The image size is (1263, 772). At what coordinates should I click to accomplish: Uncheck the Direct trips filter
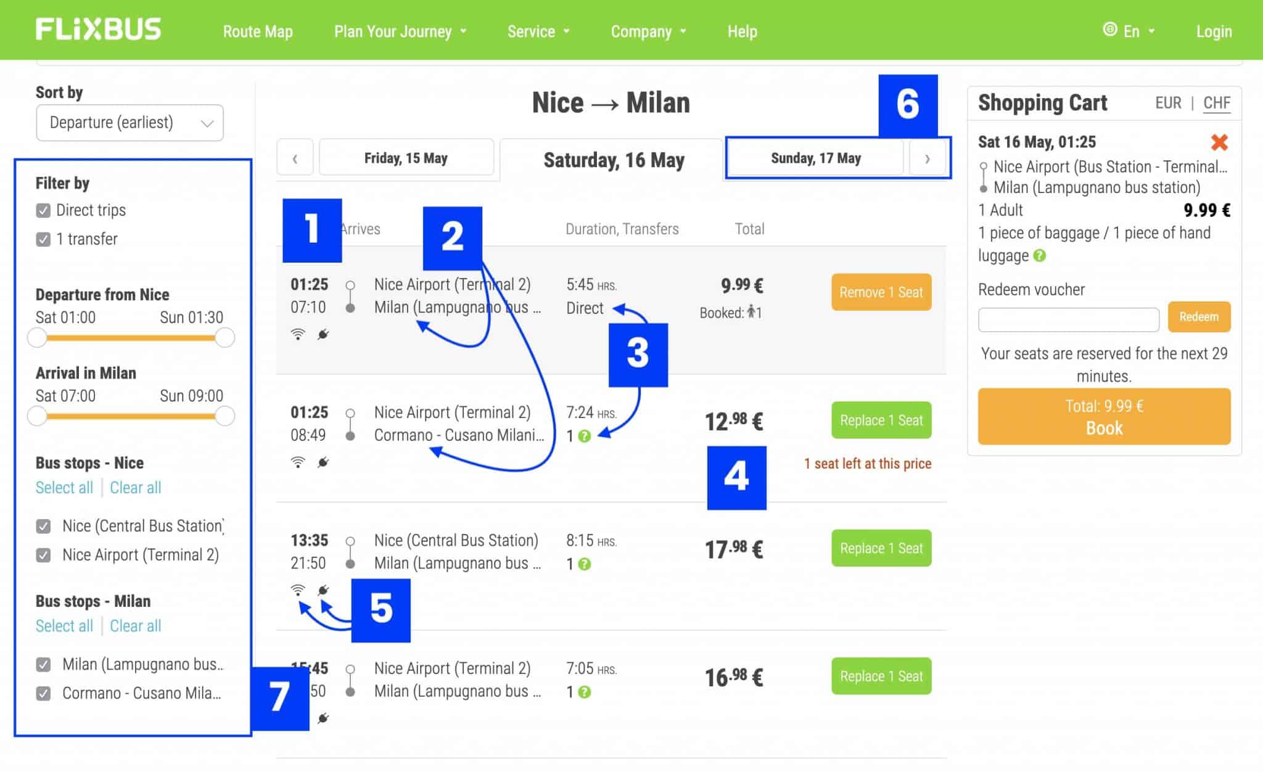pos(42,210)
